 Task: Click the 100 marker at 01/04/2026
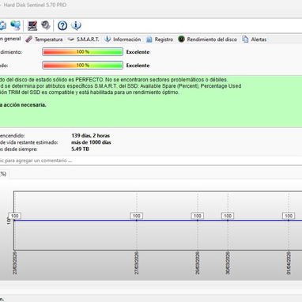click(x=289, y=216)
